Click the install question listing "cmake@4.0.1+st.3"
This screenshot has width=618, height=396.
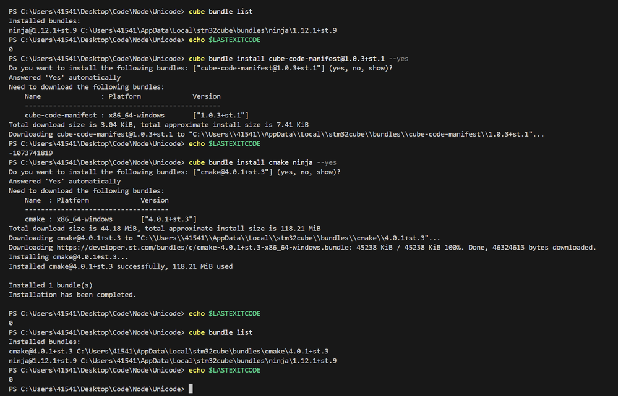tap(174, 172)
